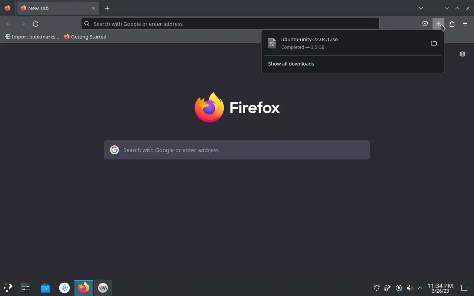Open the notifications bell in system tray

click(377, 288)
